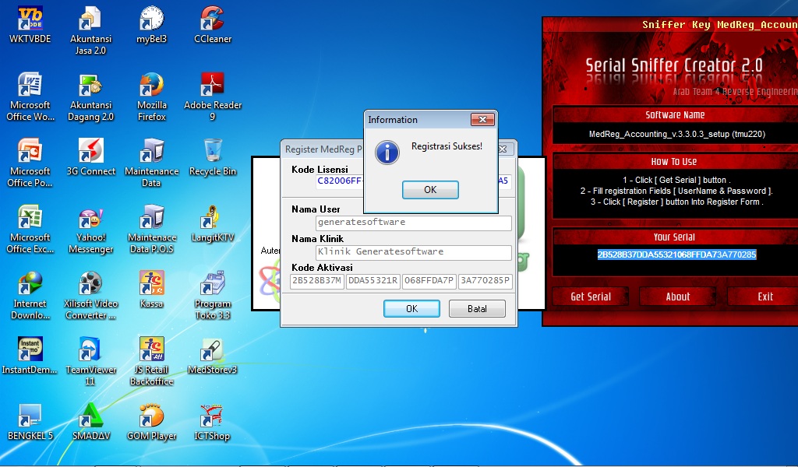Click OK in Register MedReg window
Image resolution: width=798 pixels, height=467 pixels.
(x=411, y=308)
